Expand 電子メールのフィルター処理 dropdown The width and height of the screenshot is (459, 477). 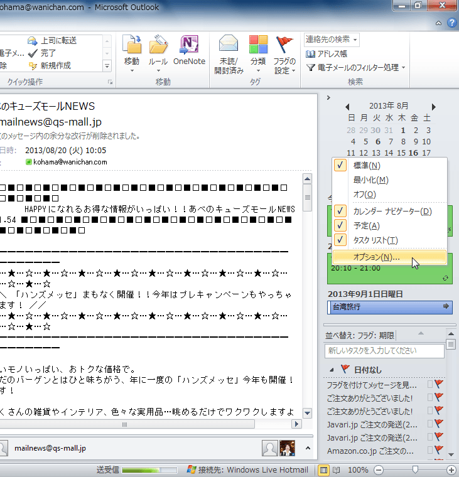404,68
